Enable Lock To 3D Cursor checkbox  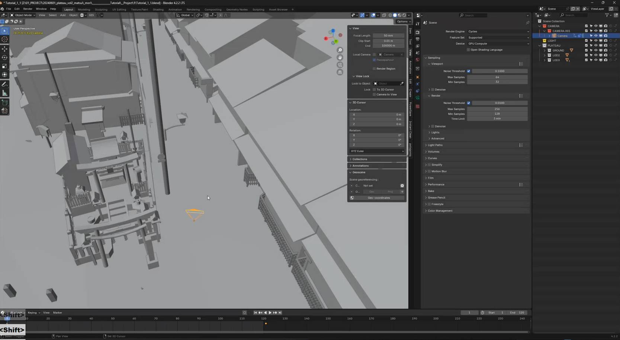(375, 90)
